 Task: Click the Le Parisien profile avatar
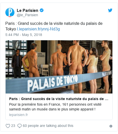click(10, 12)
